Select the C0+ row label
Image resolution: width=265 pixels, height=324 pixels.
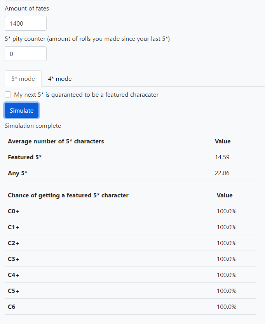coord(14,211)
